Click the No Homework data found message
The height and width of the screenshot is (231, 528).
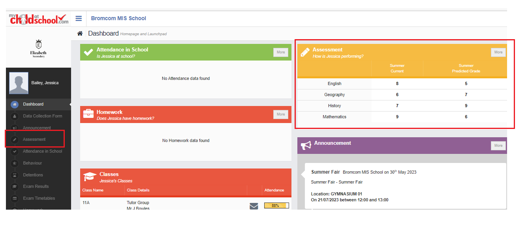186,141
